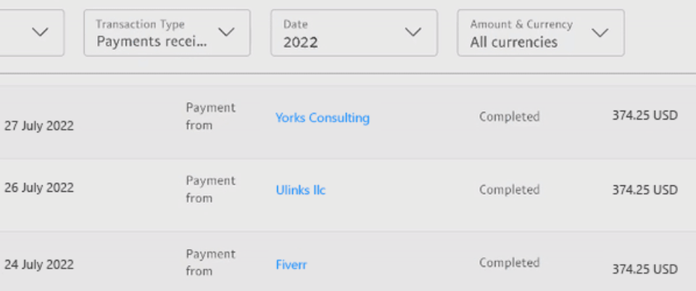Click "Payment from" text in the 24 July row
The height and width of the screenshot is (291, 696).
(210, 263)
